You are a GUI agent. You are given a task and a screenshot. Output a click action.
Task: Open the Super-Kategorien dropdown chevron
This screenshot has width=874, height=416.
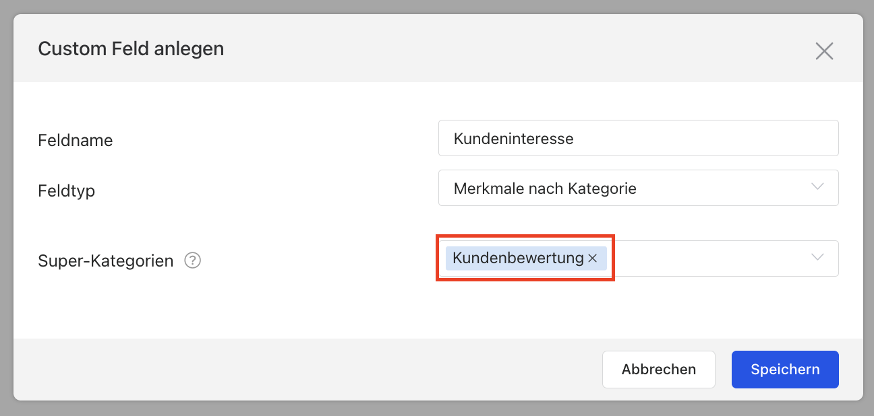pos(817,258)
